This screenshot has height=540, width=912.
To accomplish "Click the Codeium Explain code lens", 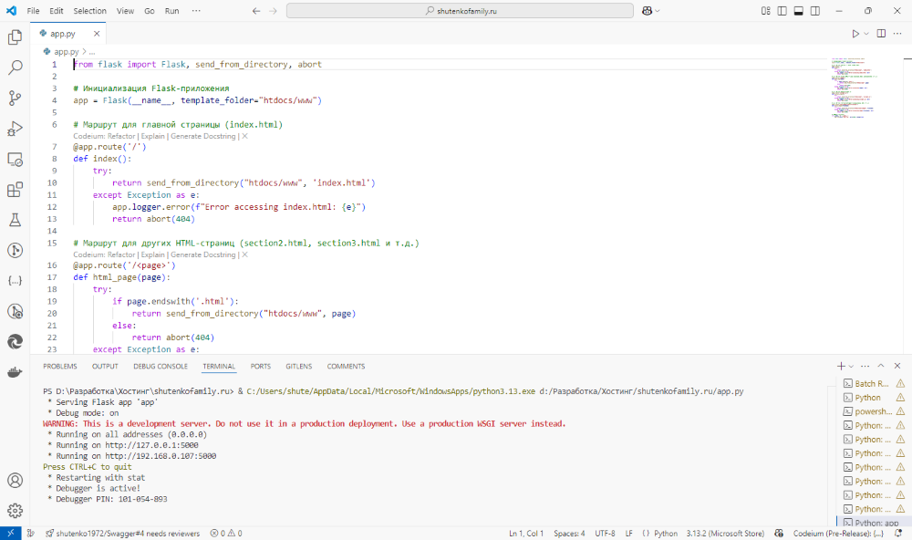I will coord(152,135).
